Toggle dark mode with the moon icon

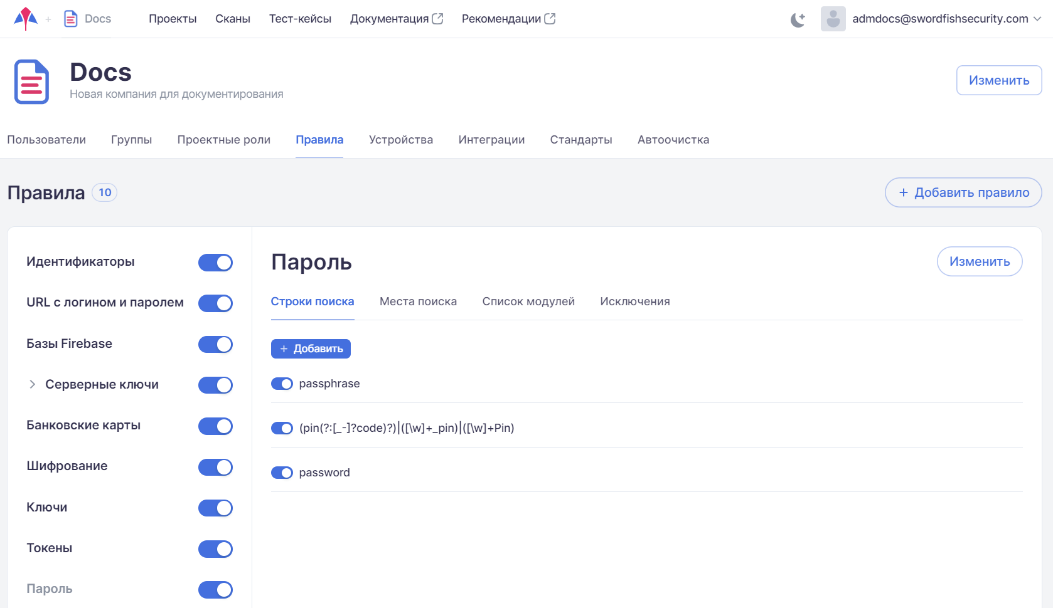(798, 19)
